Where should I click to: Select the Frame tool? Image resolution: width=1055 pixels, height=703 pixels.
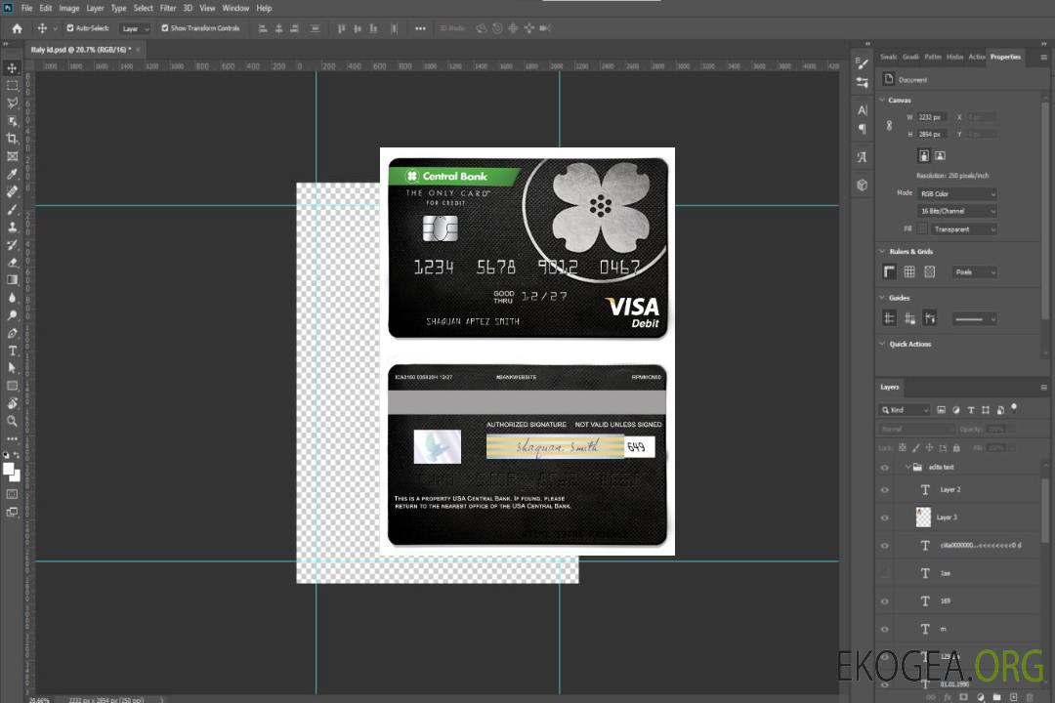[x=12, y=156]
